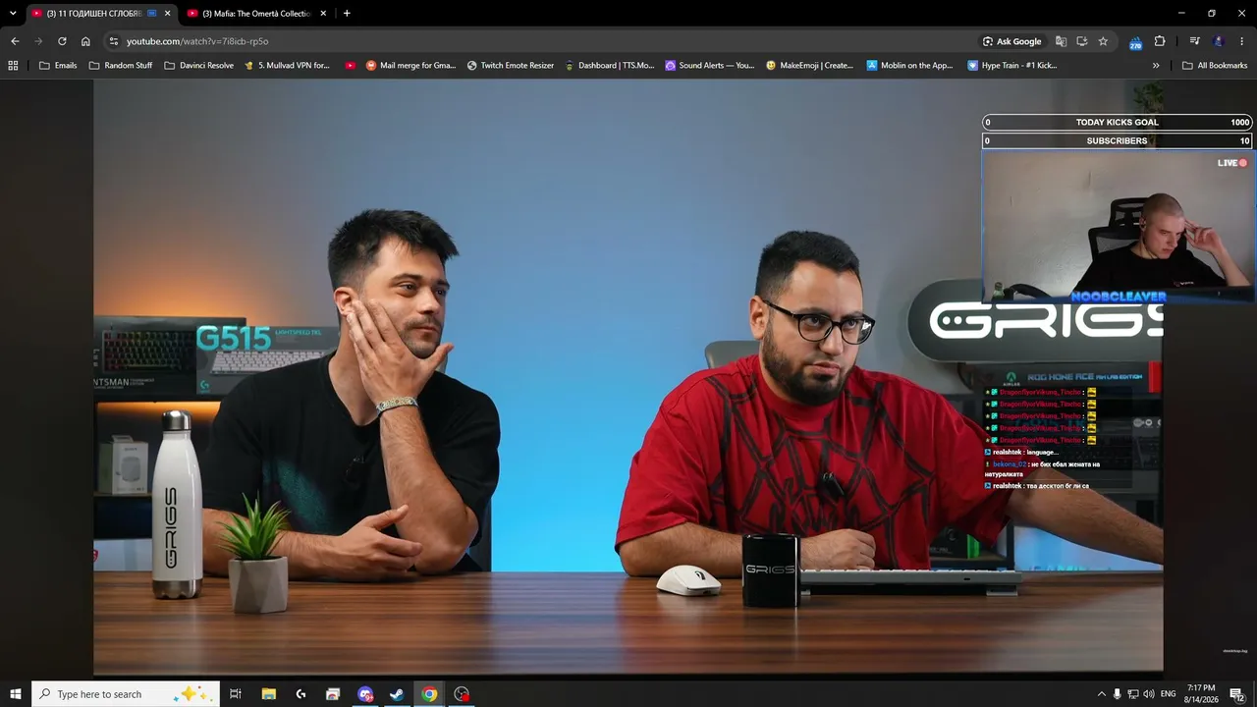1257x707 pixels.
Task: Open the Moblin on the App Store bookmark
Action: pos(910,66)
